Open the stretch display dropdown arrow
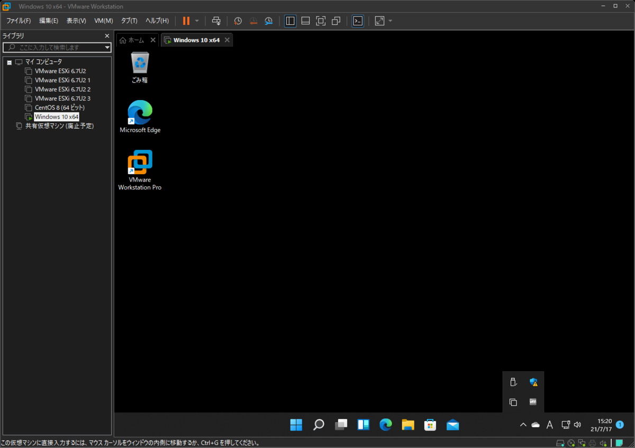This screenshot has height=448, width=635. 391,21
